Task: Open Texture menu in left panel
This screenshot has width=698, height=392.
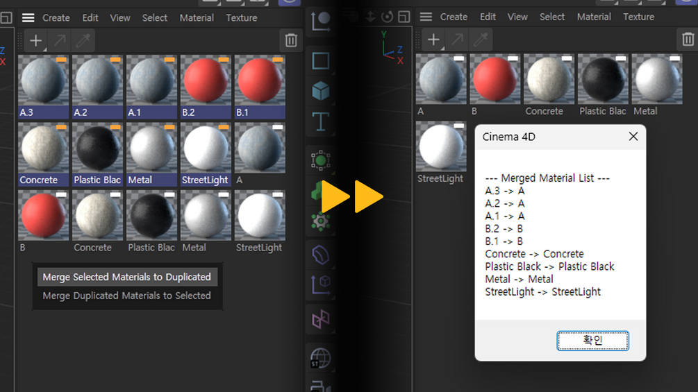Action: click(x=241, y=18)
